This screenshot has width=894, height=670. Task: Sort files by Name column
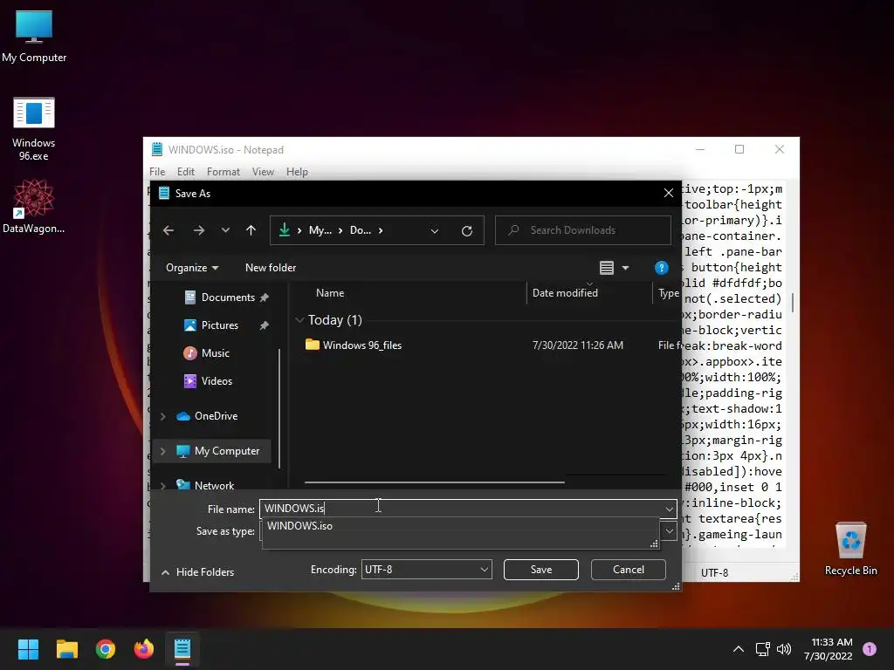[330, 293]
